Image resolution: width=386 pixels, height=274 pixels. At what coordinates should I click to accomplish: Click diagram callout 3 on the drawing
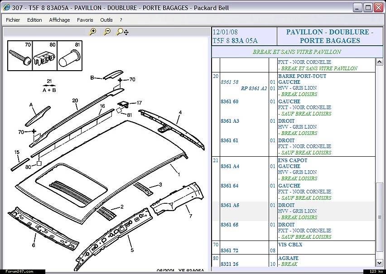(160, 184)
